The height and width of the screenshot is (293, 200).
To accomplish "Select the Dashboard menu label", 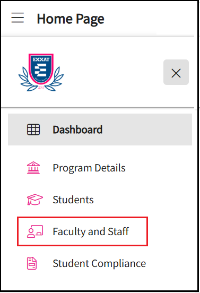I will pos(77,130).
